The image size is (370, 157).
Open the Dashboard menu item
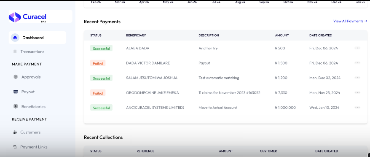coord(37,38)
